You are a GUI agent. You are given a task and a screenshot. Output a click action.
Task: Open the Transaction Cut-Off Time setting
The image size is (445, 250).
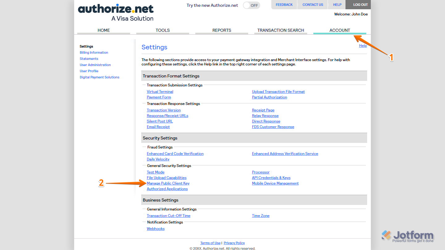pos(168,215)
